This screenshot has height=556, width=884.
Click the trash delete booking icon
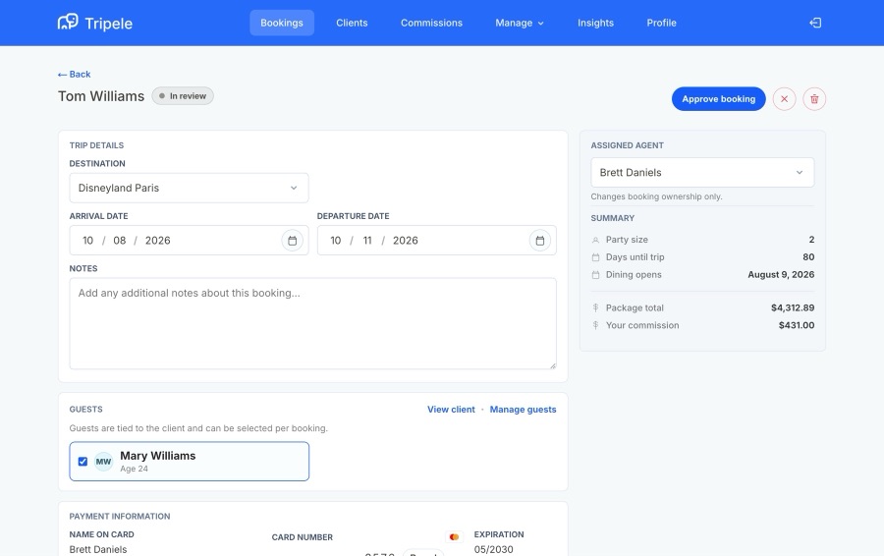point(814,98)
